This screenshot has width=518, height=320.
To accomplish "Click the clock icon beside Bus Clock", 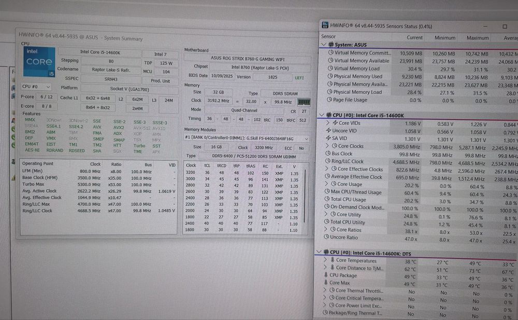I will 328,153.
